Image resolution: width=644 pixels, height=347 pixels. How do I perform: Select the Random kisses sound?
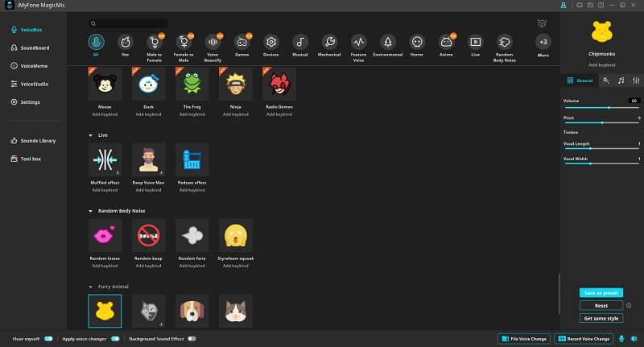tap(105, 236)
